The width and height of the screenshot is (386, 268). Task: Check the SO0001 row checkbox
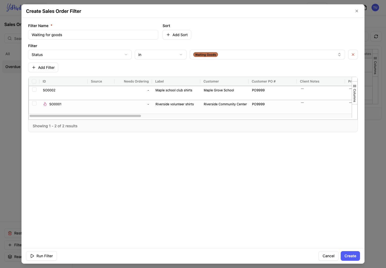(x=34, y=103)
